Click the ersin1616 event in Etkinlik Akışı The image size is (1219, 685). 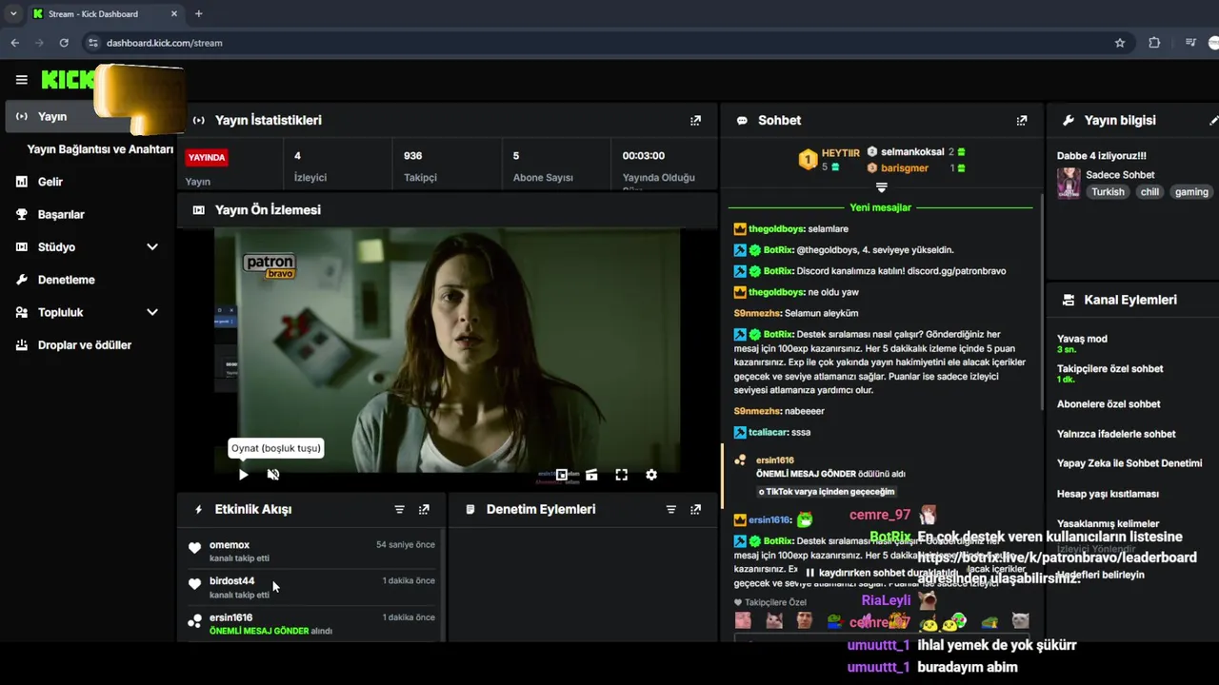tap(312, 623)
